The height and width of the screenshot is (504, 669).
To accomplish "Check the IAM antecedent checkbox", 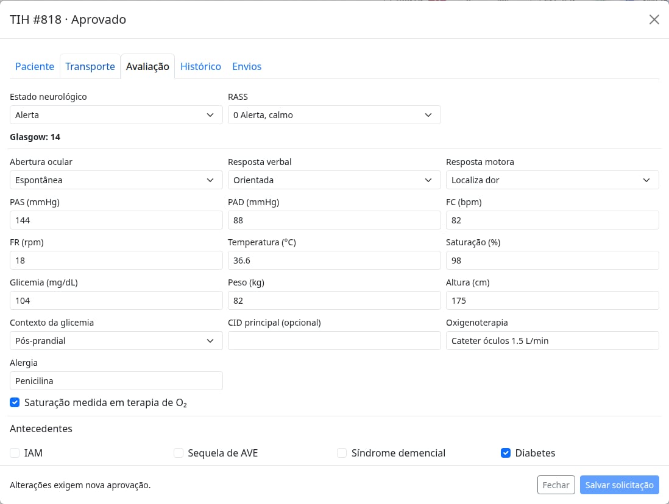I will [15, 453].
